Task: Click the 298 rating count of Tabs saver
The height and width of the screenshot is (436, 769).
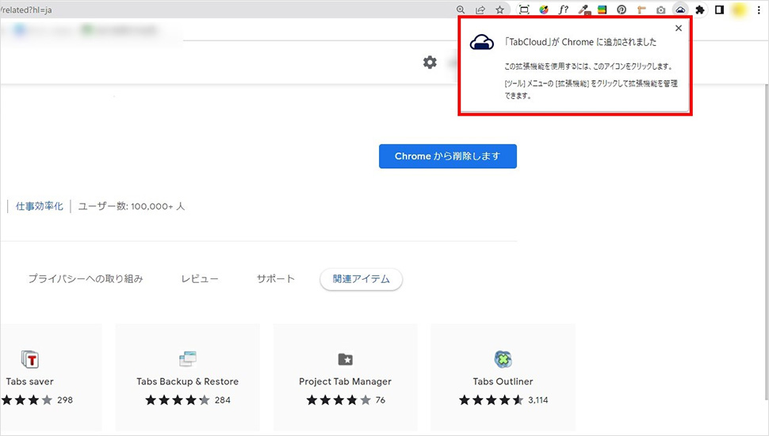Action: pyautogui.click(x=65, y=400)
